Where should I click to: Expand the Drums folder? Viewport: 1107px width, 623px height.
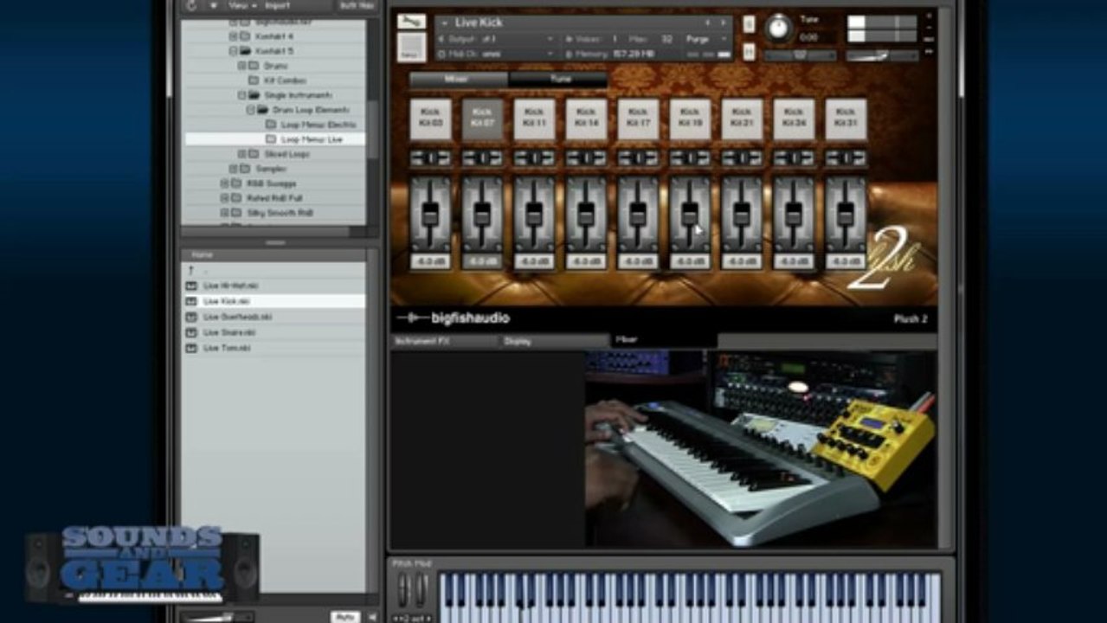click(x=242, y=66)
